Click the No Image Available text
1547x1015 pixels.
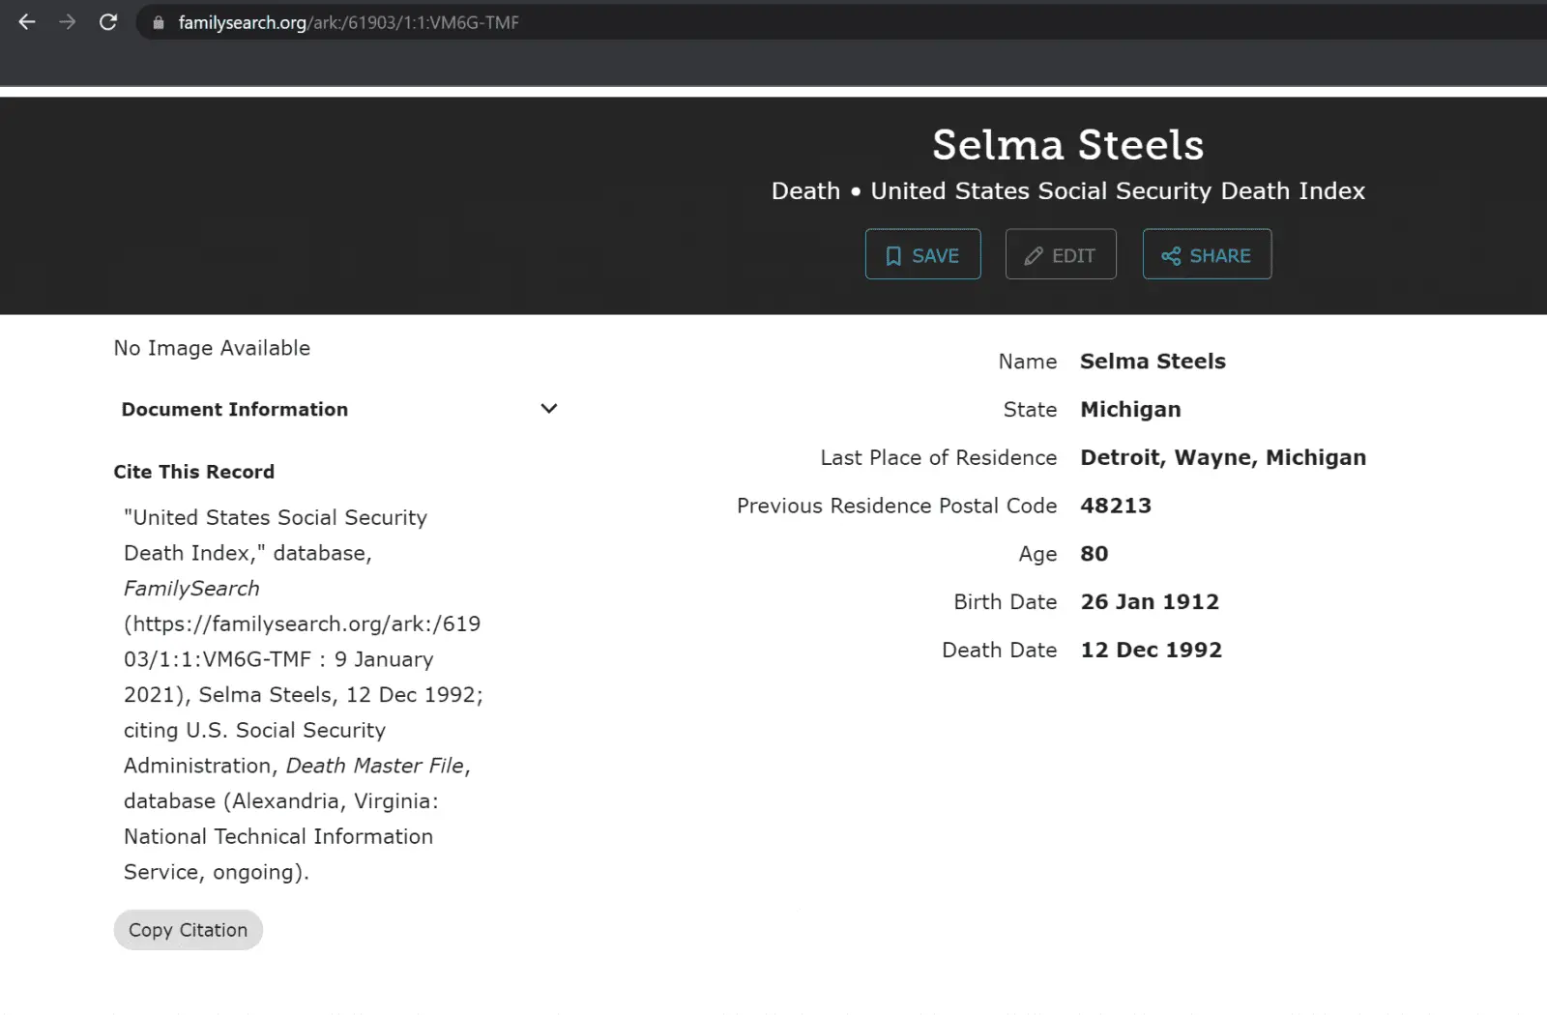tap(212, 348)
